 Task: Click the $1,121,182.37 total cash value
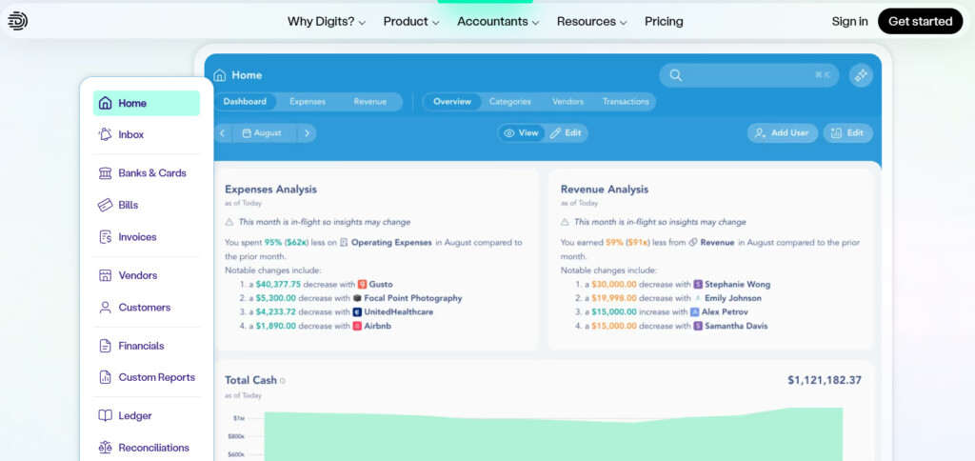click(825, 380)
